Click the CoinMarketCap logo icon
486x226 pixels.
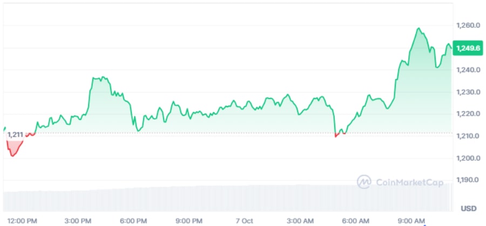[x=364, y=181]
